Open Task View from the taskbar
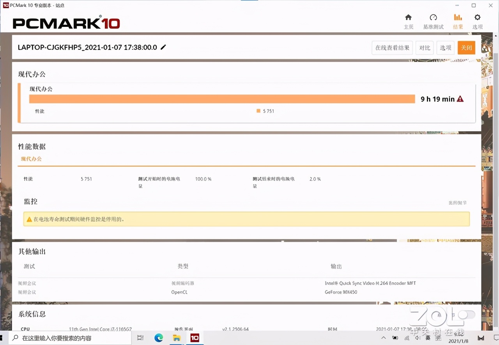 coord(140,338)
